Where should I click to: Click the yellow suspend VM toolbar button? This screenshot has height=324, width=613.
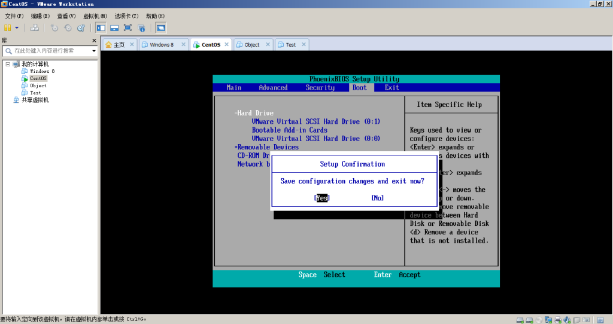(7, 27)
